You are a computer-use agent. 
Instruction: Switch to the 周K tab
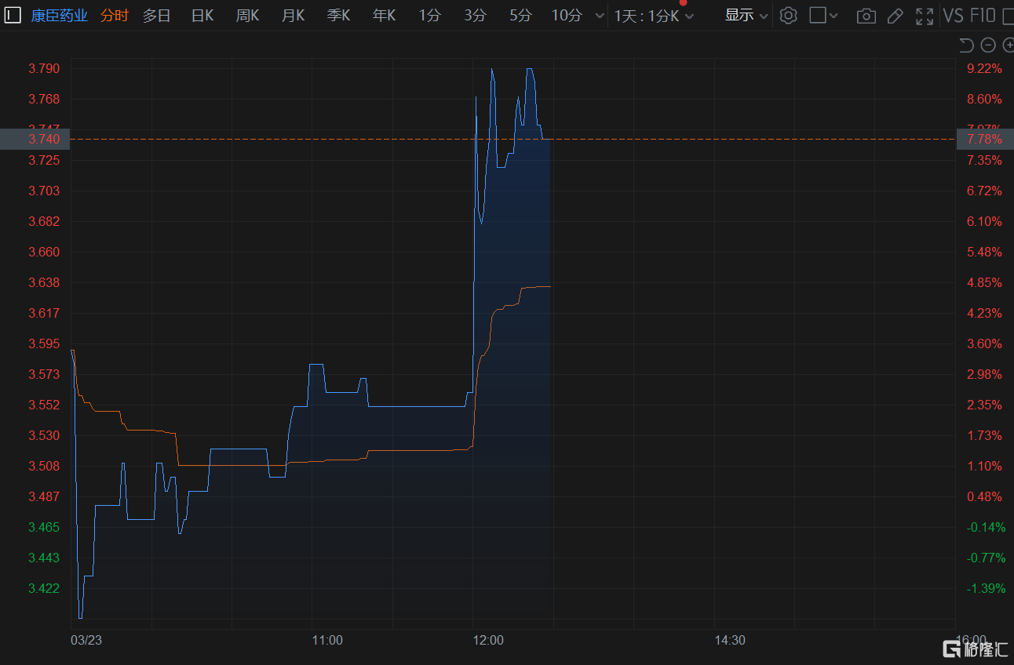tap(247, 16)
